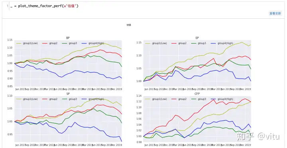Image resolution: width=287 pixels, height=148 pixels.
Task: Click the BP chart title
Action: 68,38
